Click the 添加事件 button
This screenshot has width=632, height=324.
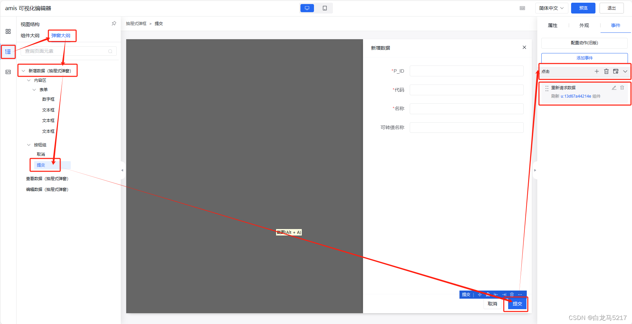click(x=585, y=58)
